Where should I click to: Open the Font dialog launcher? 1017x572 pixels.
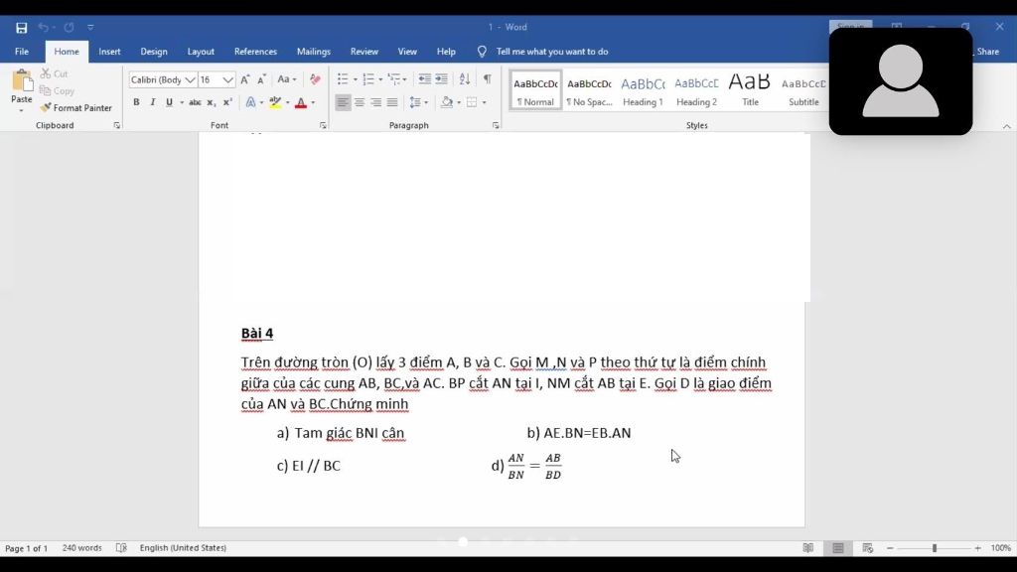click(323, 126)
